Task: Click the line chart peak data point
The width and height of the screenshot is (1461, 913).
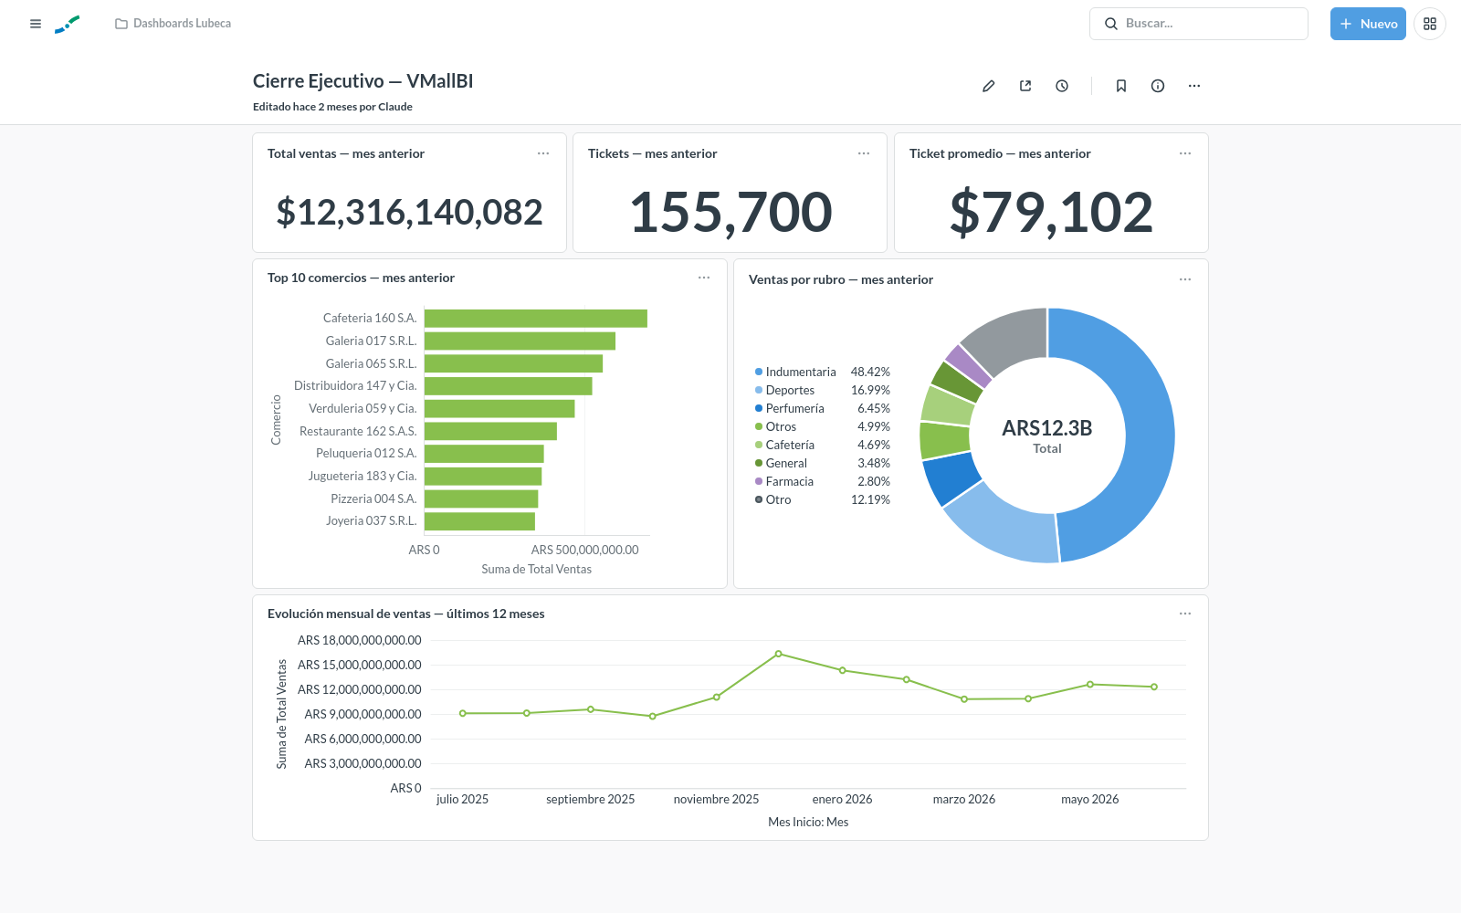Action: tap(778, 654)
